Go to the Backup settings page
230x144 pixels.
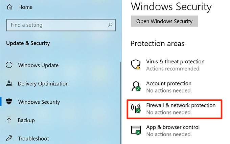[x=26, y=120]
